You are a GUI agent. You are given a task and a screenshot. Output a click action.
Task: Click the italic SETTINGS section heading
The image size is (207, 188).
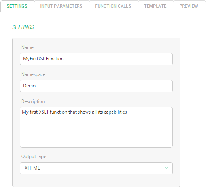coord(23,27)
